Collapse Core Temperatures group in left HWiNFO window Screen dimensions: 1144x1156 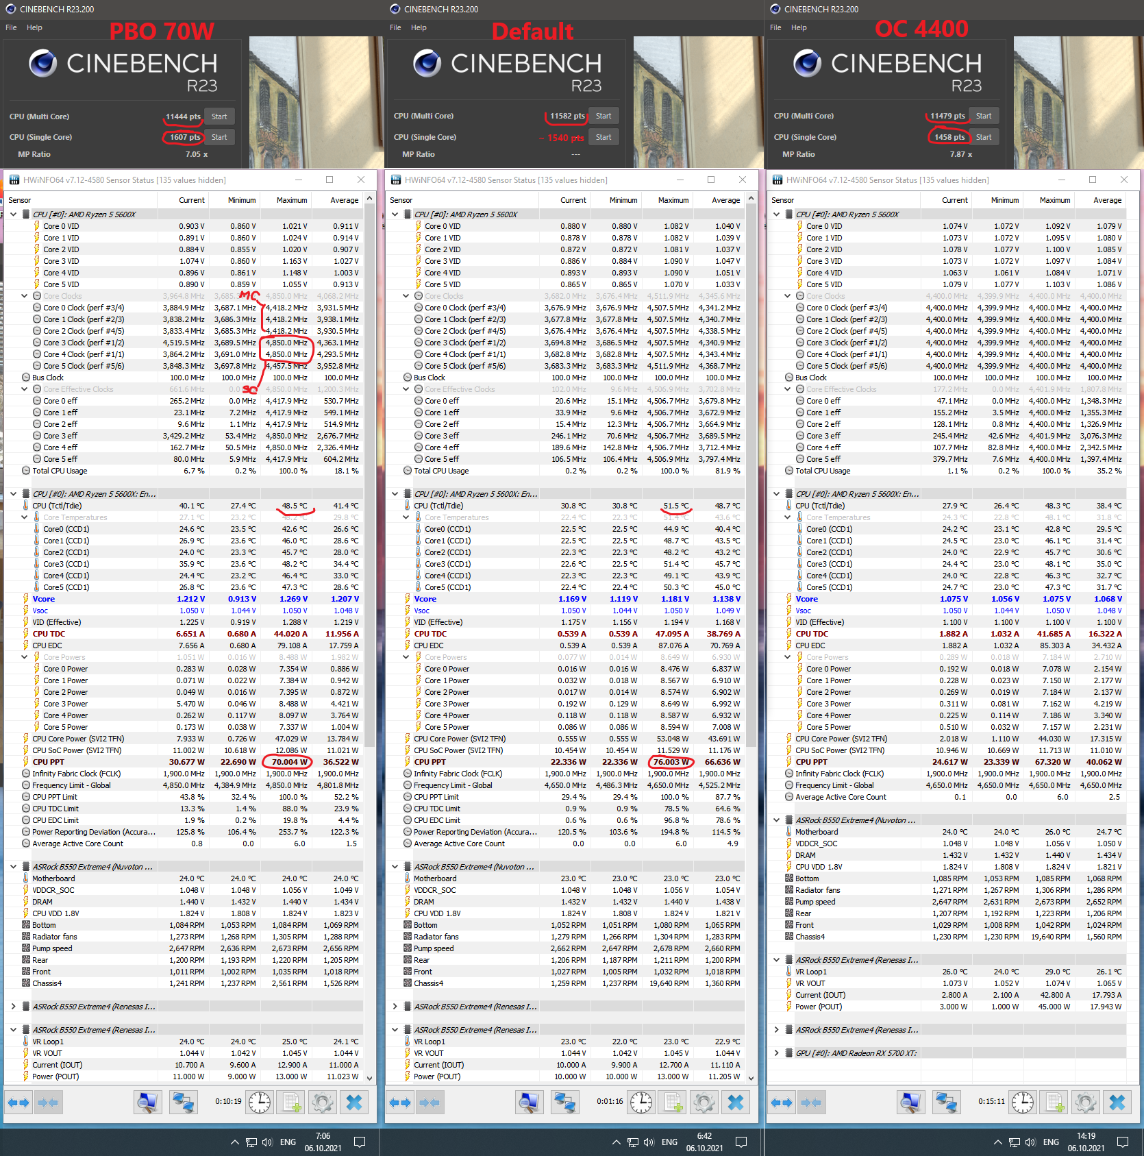click(x=25, y=517)
